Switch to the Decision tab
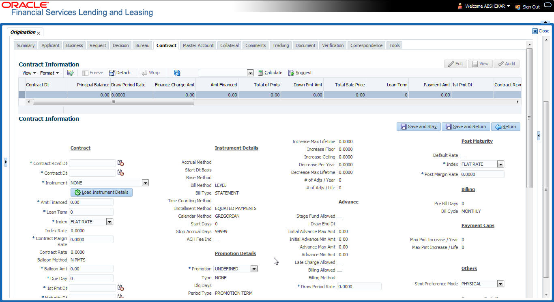Screen dimensions: 554x302 click(121, 45)
